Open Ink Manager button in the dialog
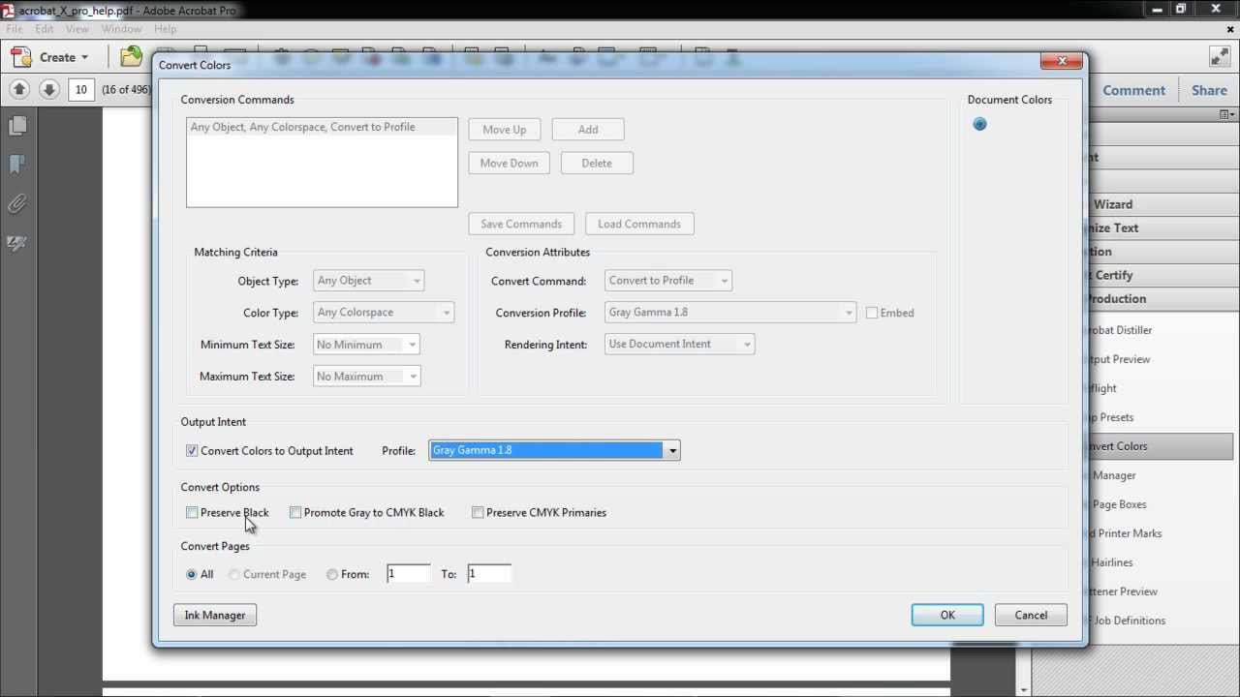The width and height of the screenshot is (1240, 697). click(215, 616)
